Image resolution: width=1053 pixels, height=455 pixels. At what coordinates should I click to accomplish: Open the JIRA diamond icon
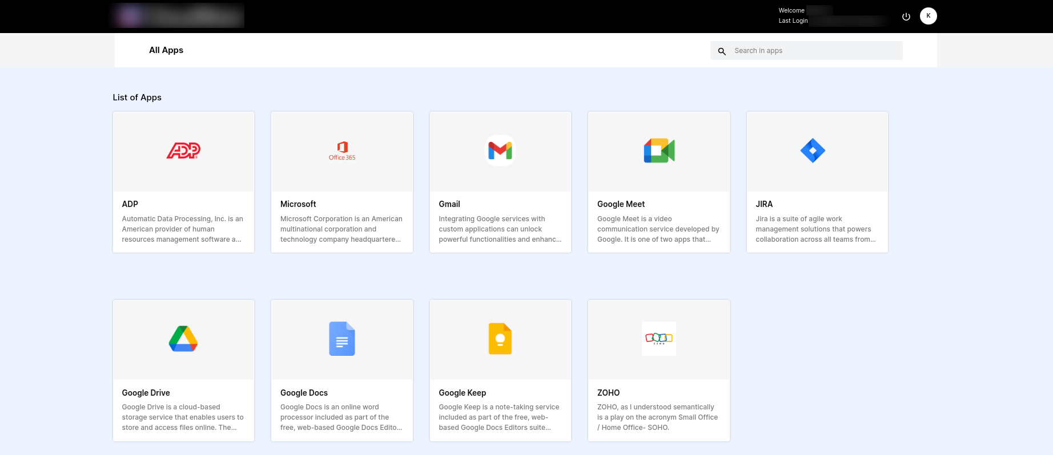(x=813, y=151)
